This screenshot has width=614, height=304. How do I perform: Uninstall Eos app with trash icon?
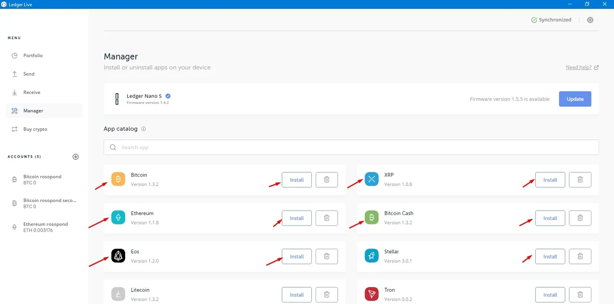coord(327,256)
